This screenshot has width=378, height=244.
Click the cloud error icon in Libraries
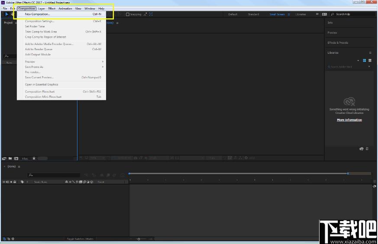pyautogui.click(x=349, y=102)
